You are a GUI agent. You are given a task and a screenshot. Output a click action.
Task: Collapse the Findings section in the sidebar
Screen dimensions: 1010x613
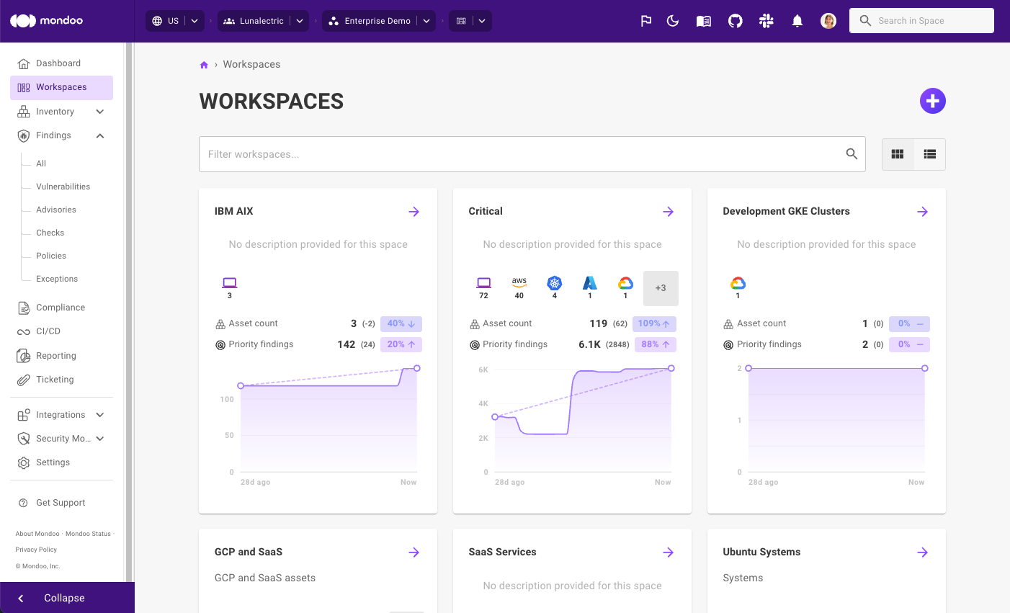[x=100, y=135]
